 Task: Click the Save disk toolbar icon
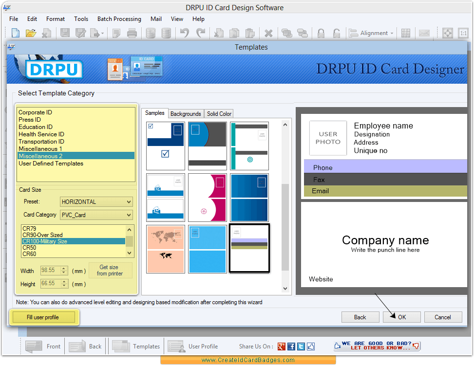click(65, 33)
